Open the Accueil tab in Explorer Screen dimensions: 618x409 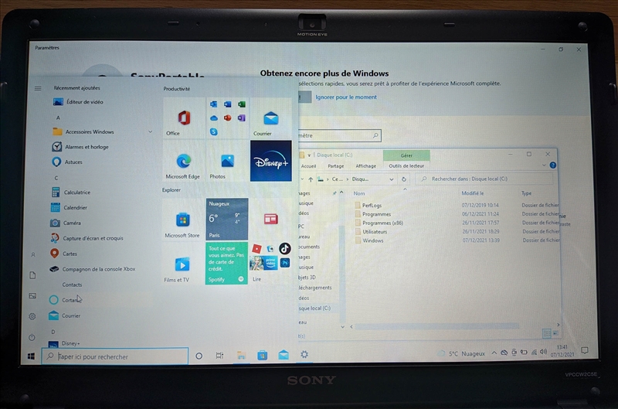pyautogui.click(x=308, y=166)
